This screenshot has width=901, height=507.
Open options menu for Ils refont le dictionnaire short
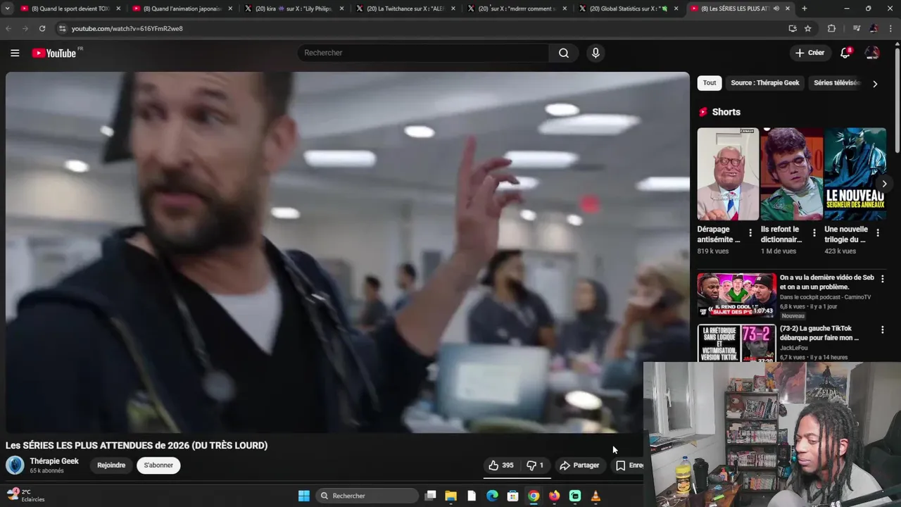click(x=814, y=232)
